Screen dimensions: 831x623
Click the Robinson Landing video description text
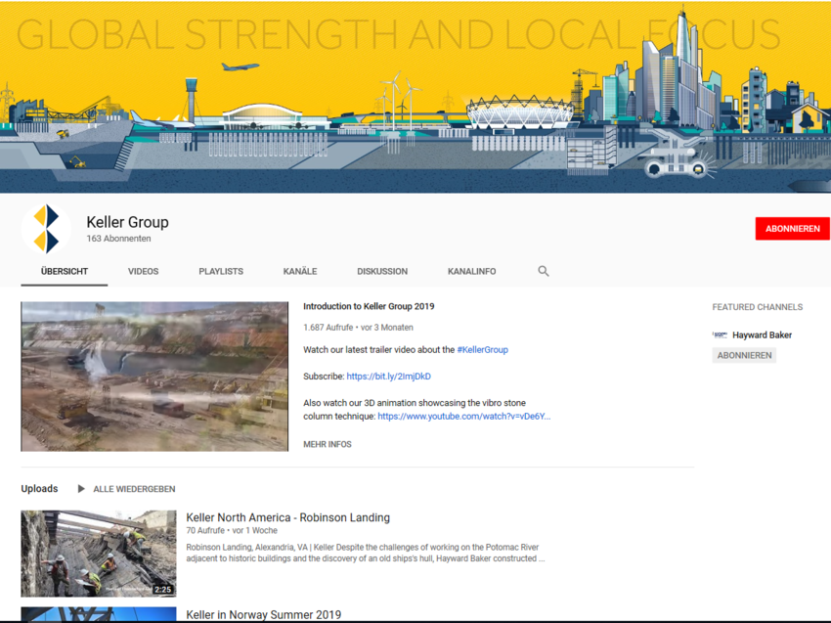pos(366,553)
